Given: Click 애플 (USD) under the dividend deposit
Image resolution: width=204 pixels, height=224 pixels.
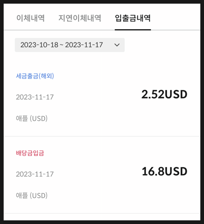Looking at the screenshot, I should pyautogui.click(x=32, y=195).
